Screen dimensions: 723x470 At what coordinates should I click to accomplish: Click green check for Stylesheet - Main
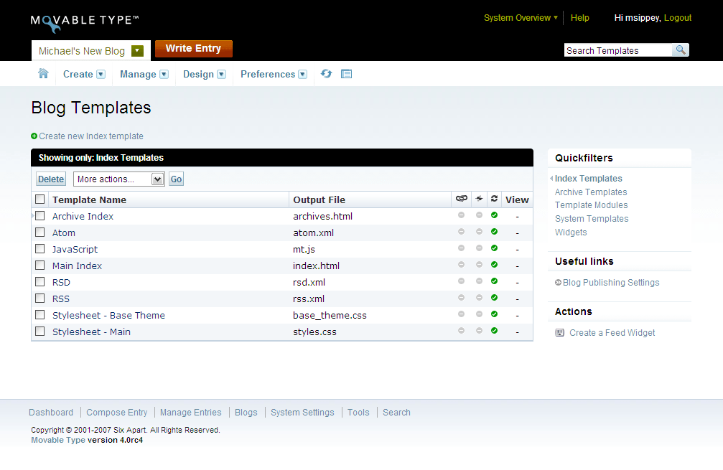point(494,331)
